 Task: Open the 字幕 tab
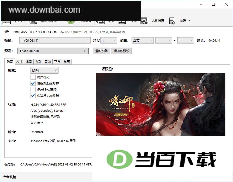tap(57, 62)
